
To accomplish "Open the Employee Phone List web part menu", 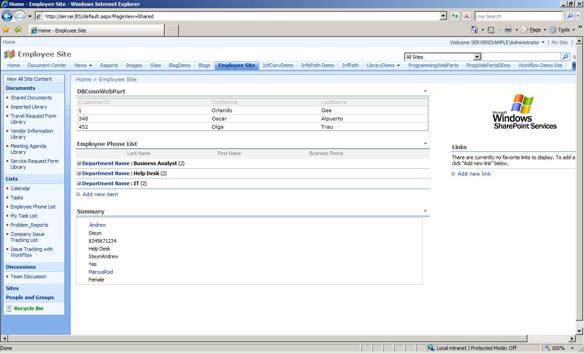I will pos(425,144).
